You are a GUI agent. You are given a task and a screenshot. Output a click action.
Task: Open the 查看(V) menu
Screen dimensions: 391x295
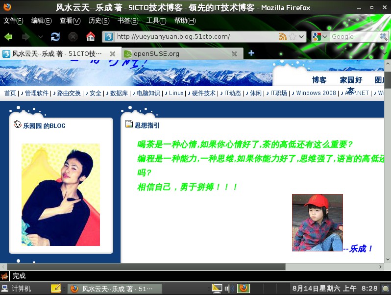70,21
